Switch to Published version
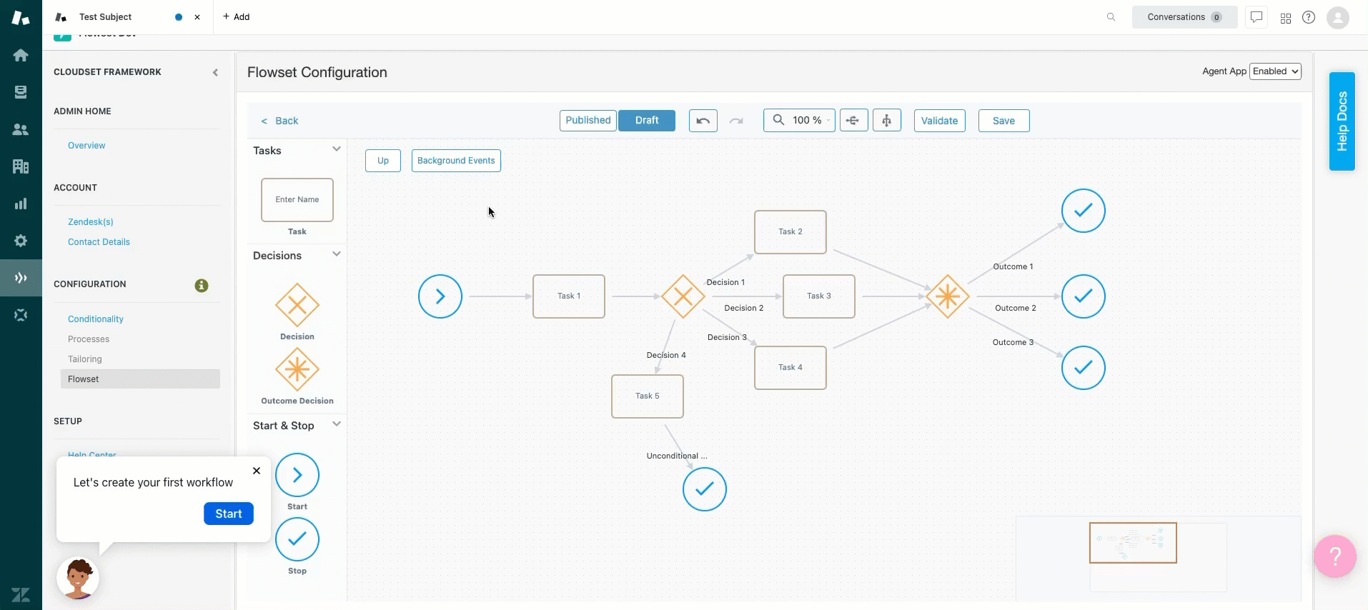 [588, 121]
